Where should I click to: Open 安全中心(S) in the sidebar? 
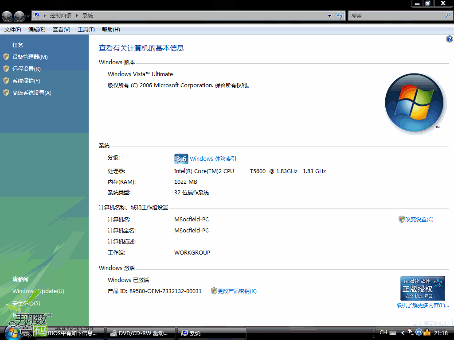coord(26,303)
